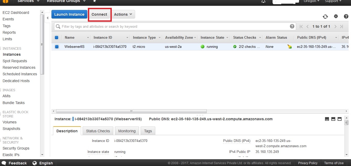Viewport: 351px width, 166px height.
Task: Open AMIs in sidebar
Action: 7,96
